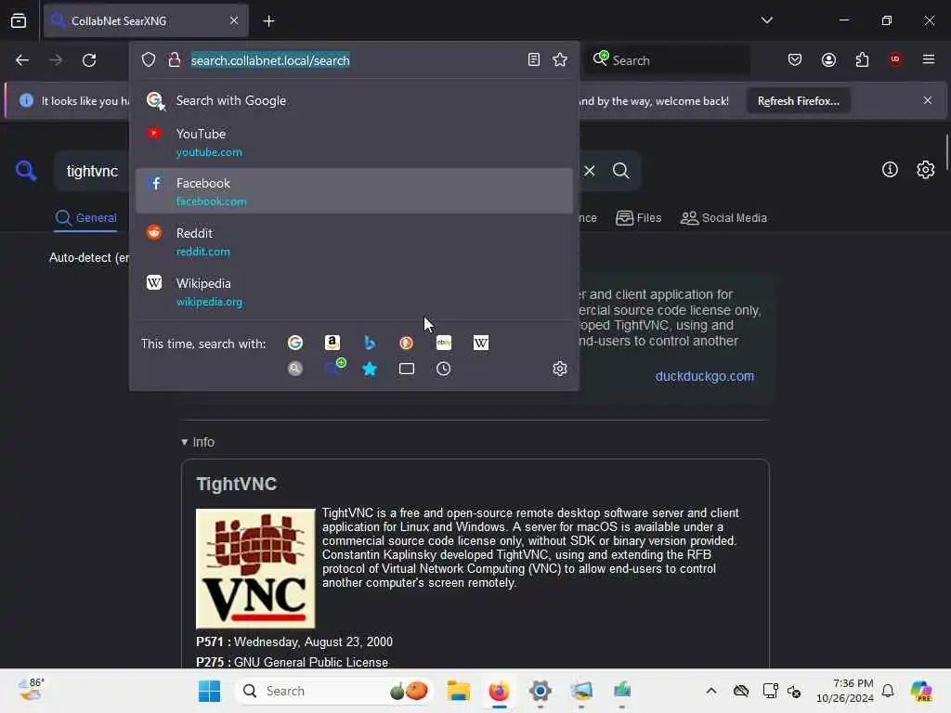The width and height of the screenshot is (951, 713).
Task: Open the Pocket save icon
Action: click(x=795, y=59)
